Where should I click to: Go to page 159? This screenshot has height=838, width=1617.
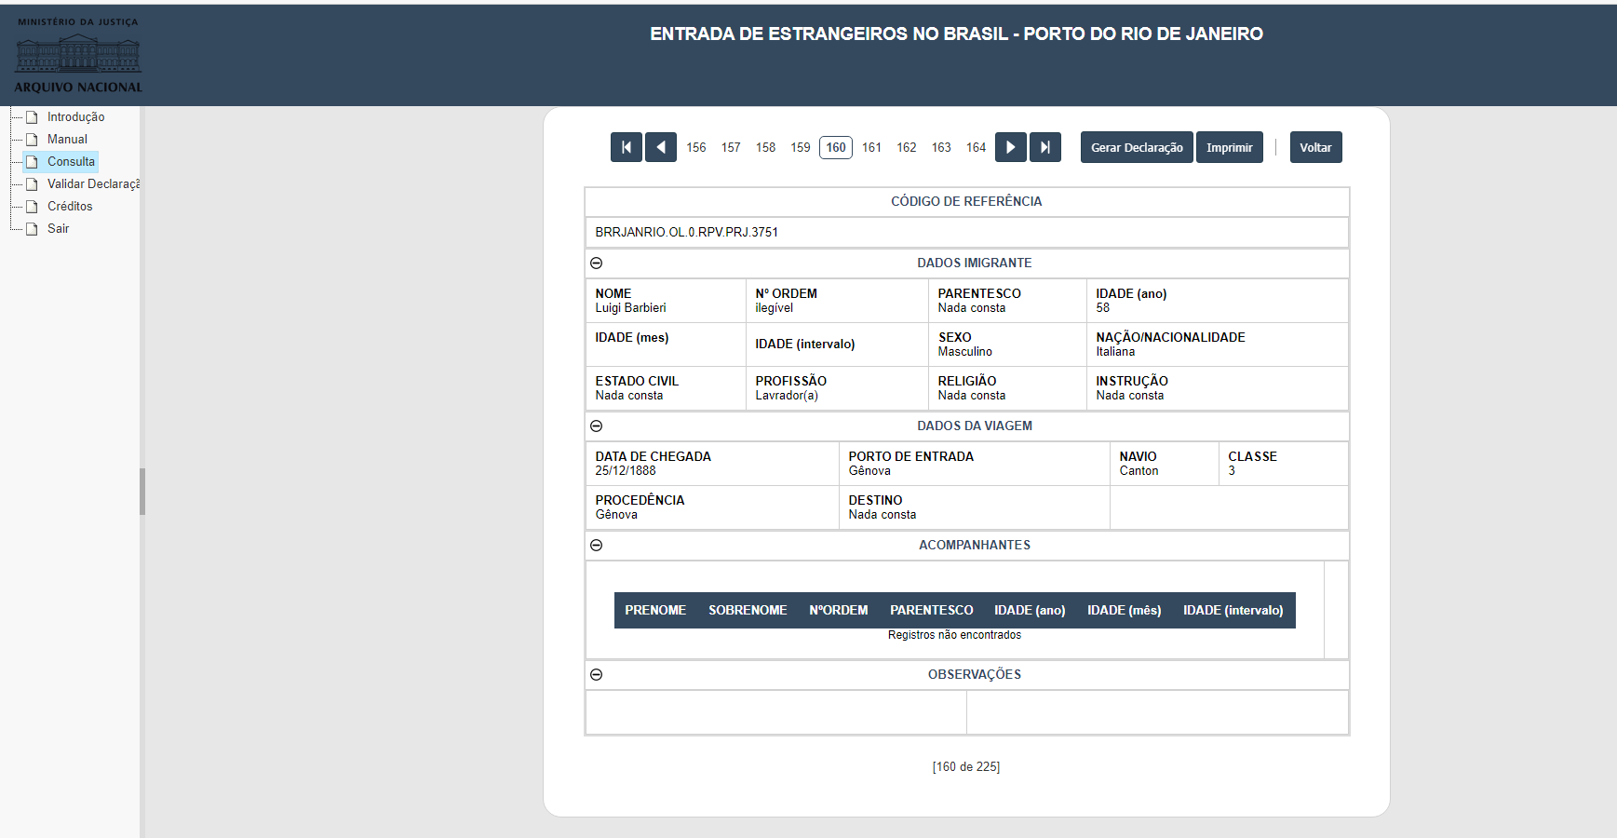801,147
